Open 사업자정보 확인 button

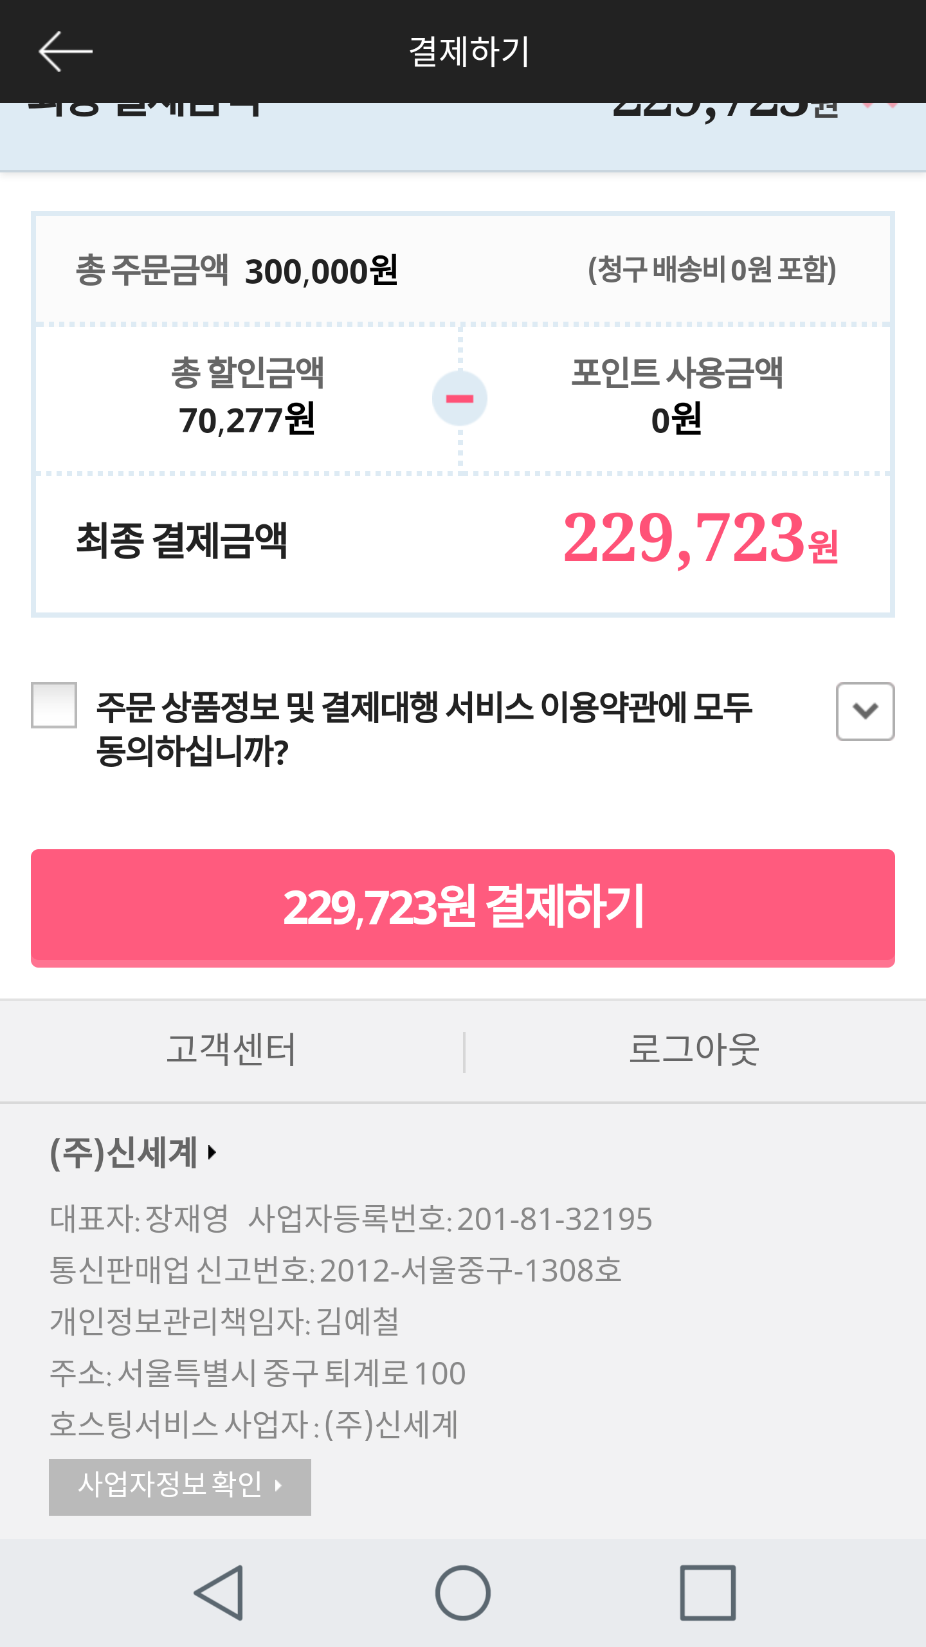point(180,1486)
